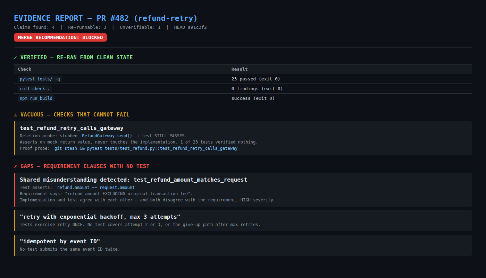Screen dimensions: 486x278
Task: Open the 'Shared misunderstanding detected' card title
Action: coord(133,180)
